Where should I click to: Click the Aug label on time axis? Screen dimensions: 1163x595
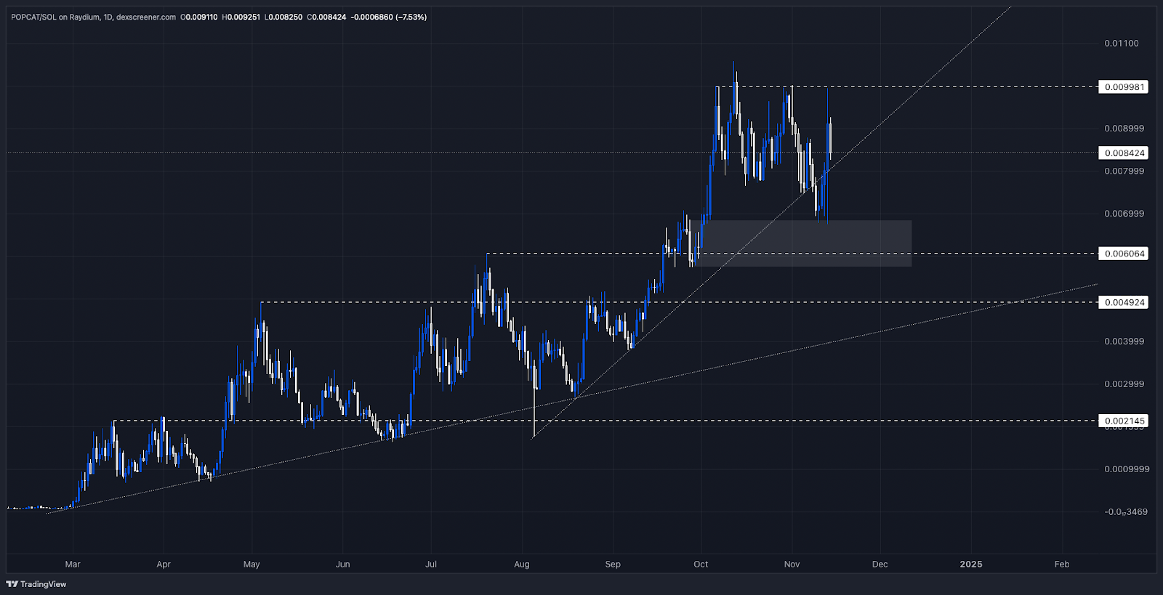pyautogui.click(x=521, y=564)
